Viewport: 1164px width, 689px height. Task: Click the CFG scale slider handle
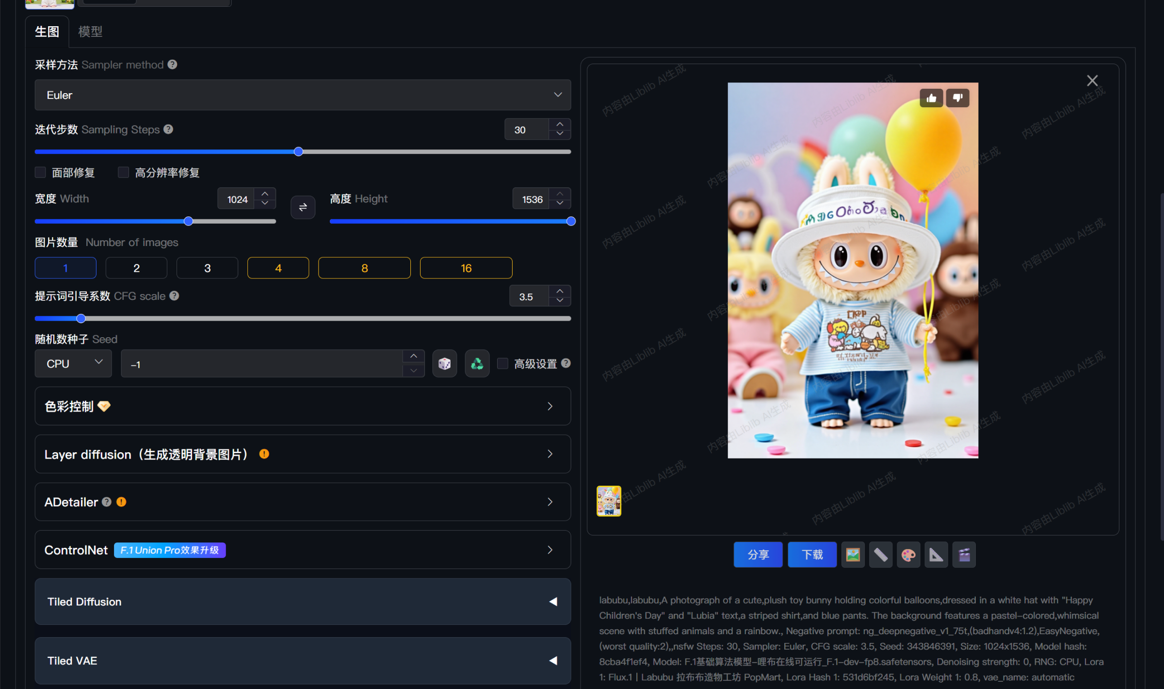[x=81, y=318]
